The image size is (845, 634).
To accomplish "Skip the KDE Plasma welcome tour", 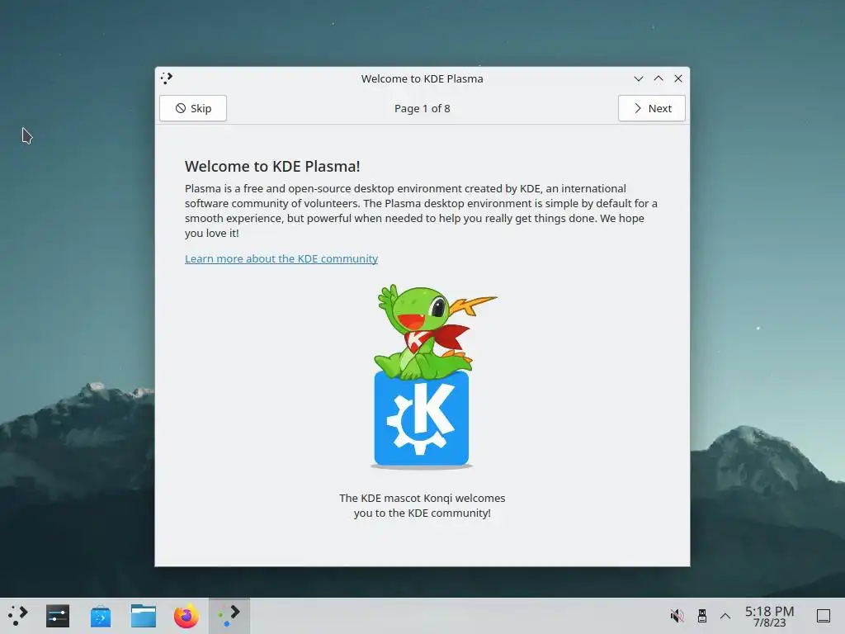I will (x=193, y=108).
